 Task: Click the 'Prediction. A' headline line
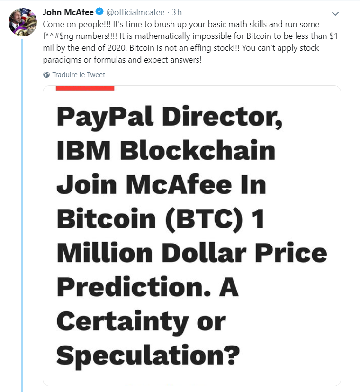[x=147, y=287]
